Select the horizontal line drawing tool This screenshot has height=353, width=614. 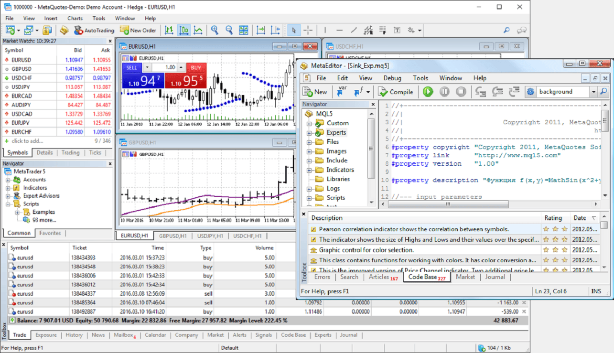pyautogui.click(x=340, y=30)
